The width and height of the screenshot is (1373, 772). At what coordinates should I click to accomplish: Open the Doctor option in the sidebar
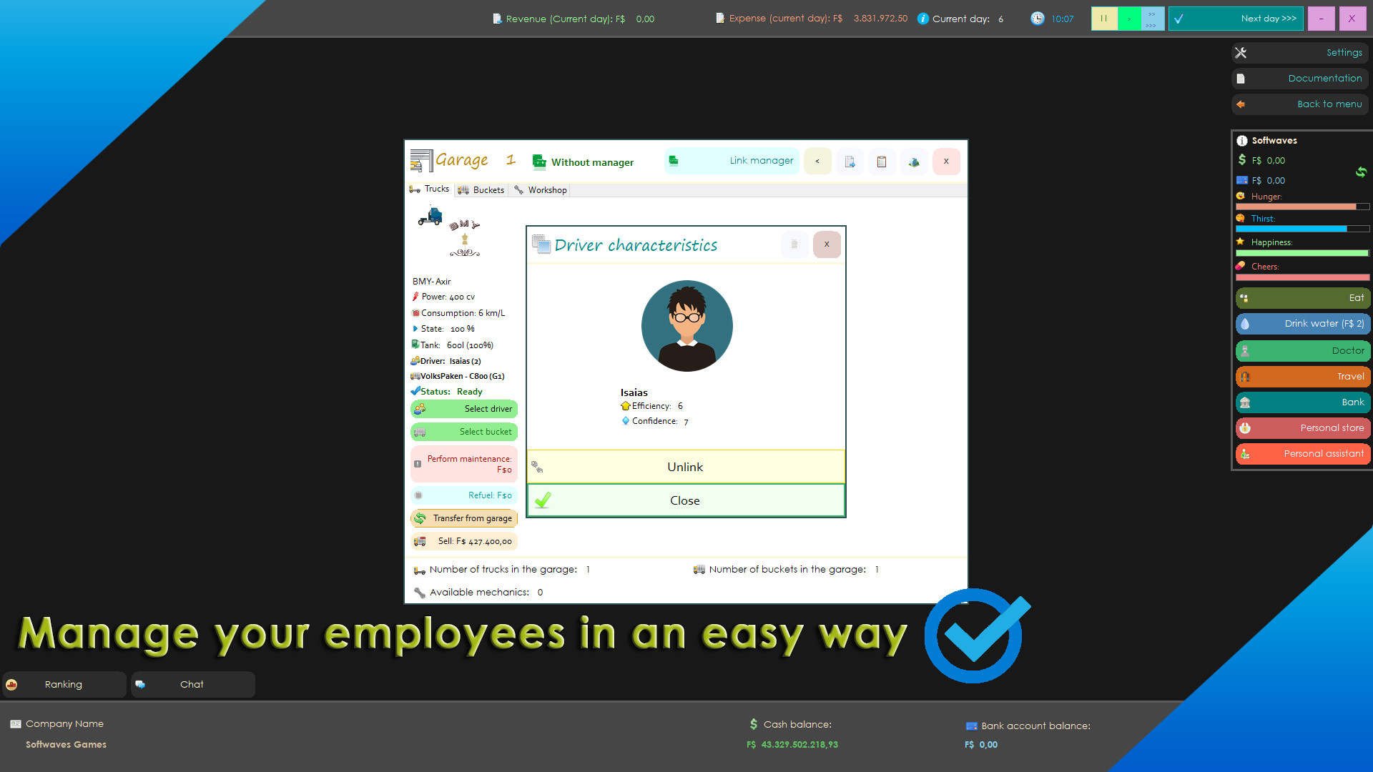1302,350
